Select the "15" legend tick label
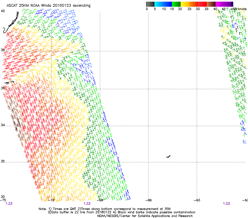The height and width of the screenshot is (218, 248). tap(172, 9)
